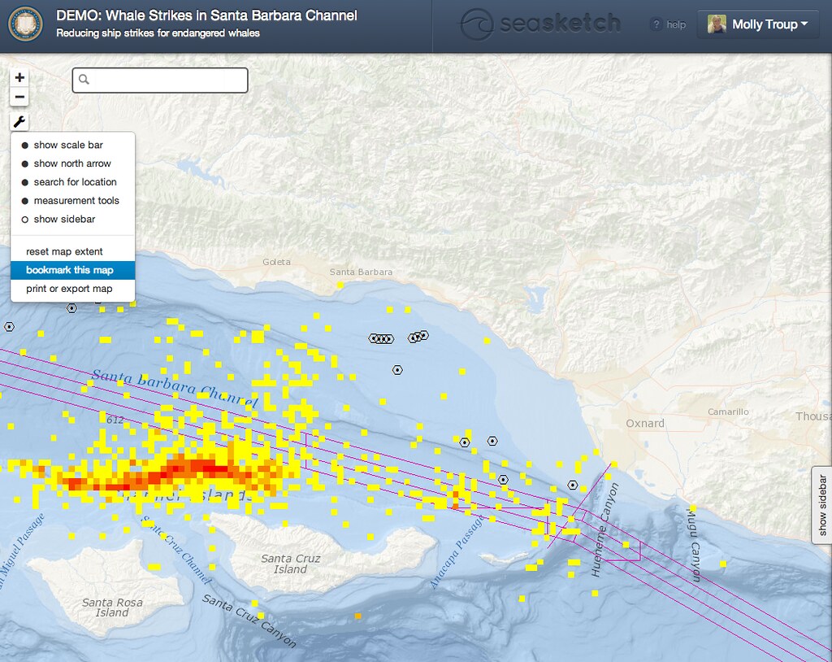Click the wrench map tools icon
Image resolution: width=832 pixels, height=662 pixels.
point(20,122)
